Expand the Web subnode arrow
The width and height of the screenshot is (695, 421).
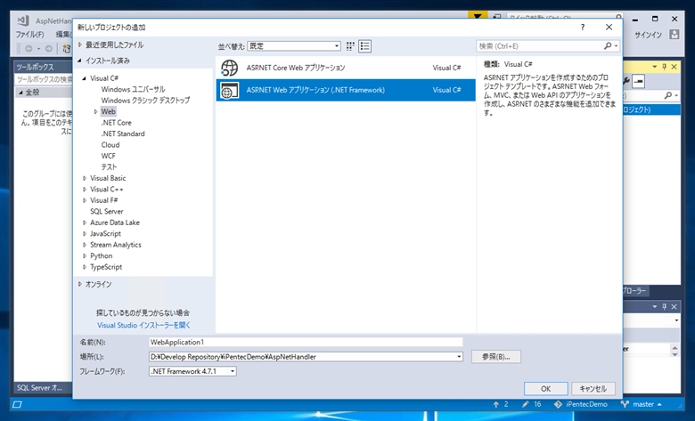click(95, 111)
